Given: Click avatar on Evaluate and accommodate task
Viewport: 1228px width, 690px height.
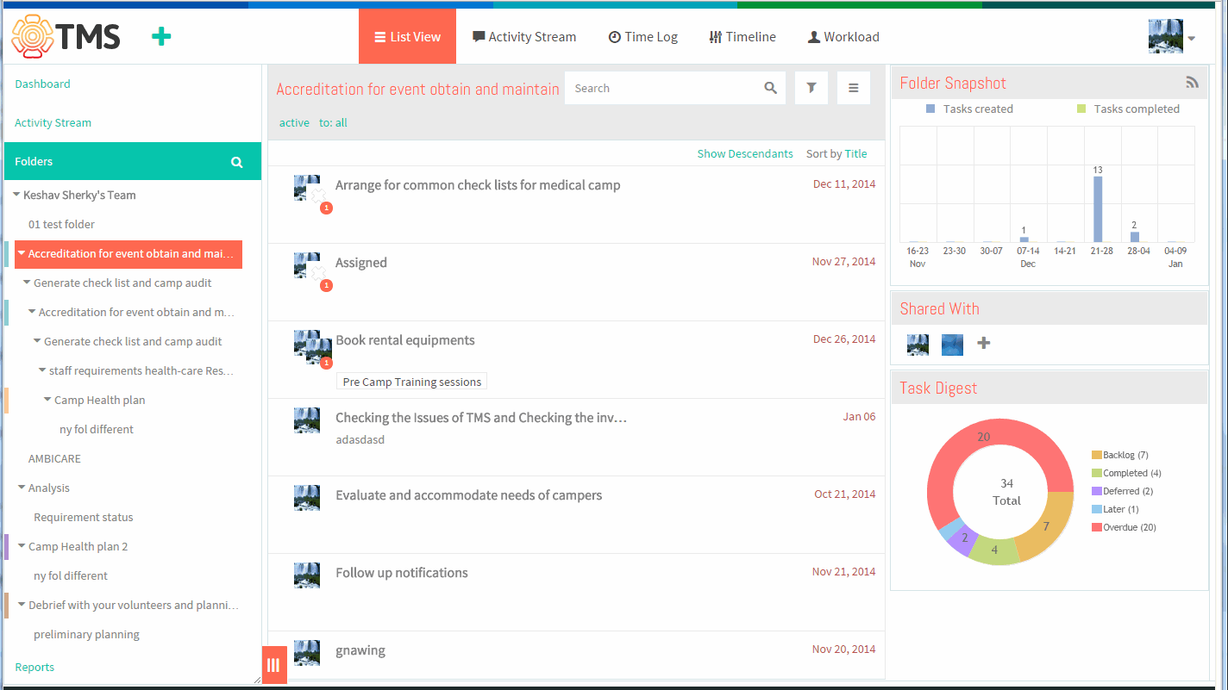Looking at the screenshot, I should click(307, 498).
